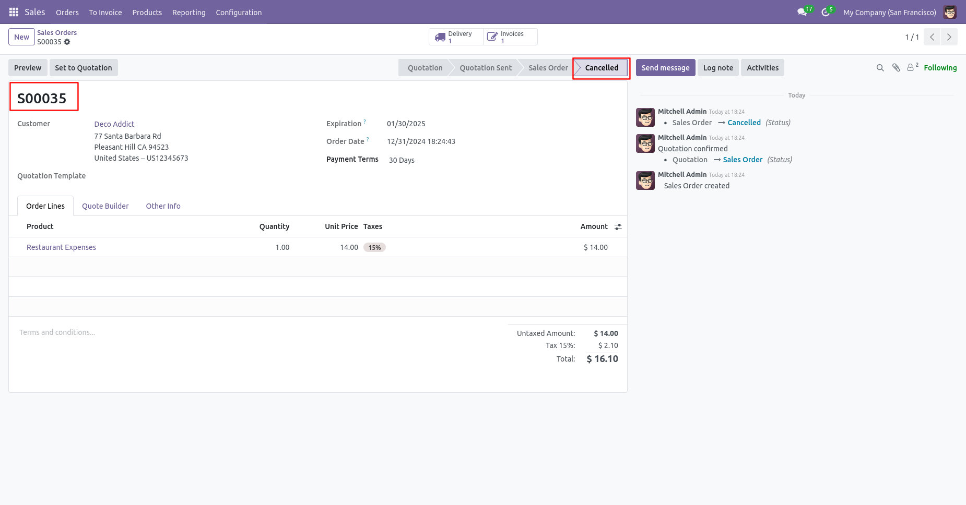Go to next record arrow
This screenshot has width=966, height=505.
949,37
